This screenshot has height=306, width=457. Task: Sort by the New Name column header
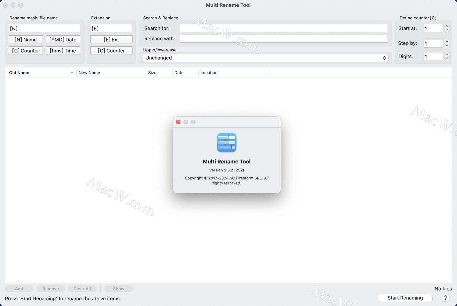(111, 73)
